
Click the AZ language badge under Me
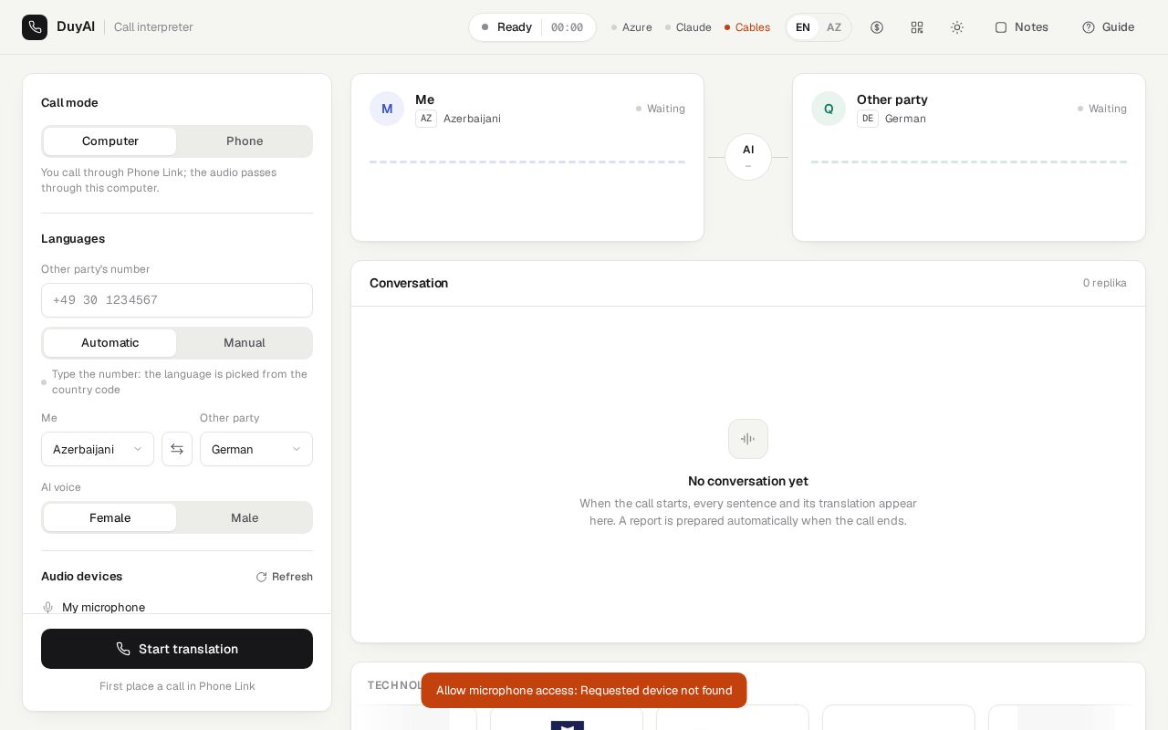coord(426,119)
